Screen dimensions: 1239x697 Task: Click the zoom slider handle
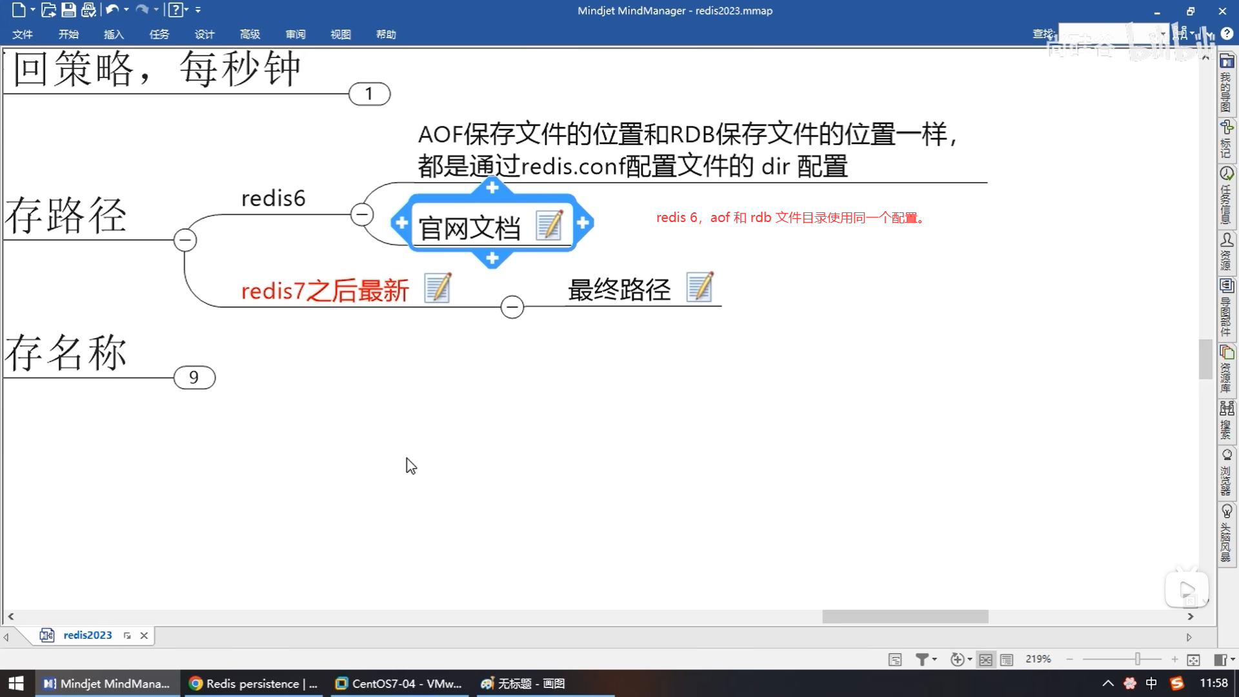[x=1138, y=659]
